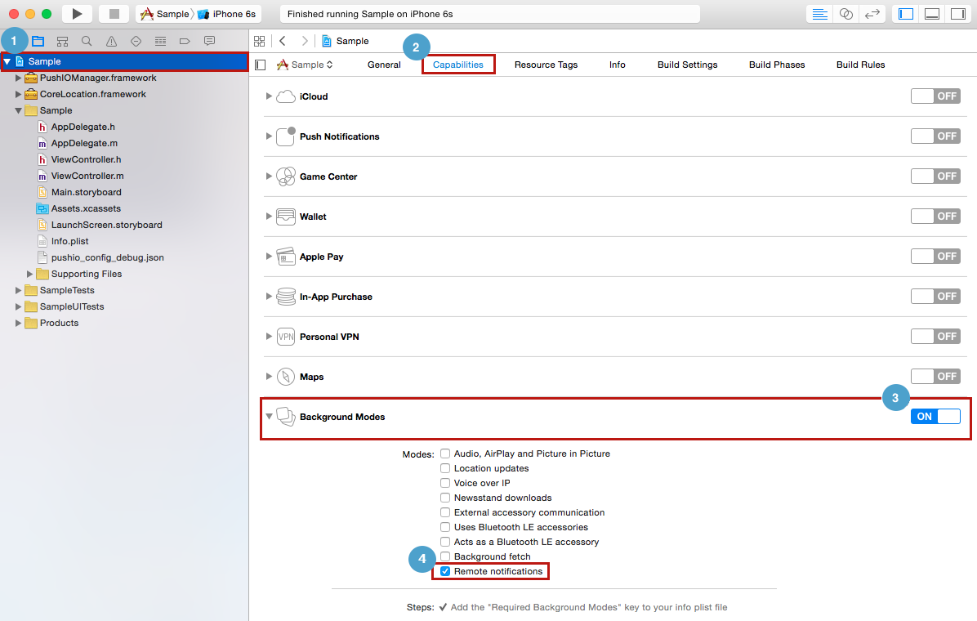Check Audio, AirPlay and Picture in Picture

(445, 453)
